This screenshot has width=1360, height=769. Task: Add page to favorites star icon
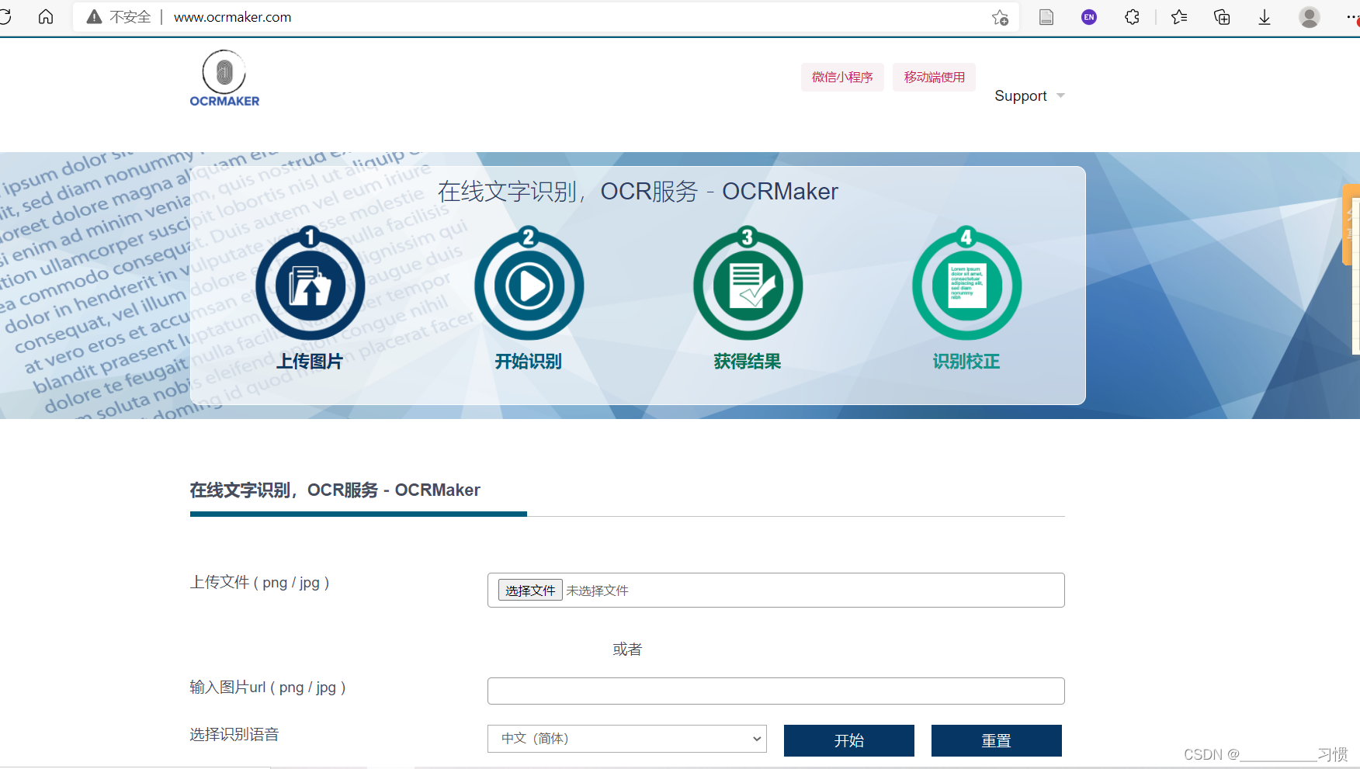click(x=1000, y=17)
